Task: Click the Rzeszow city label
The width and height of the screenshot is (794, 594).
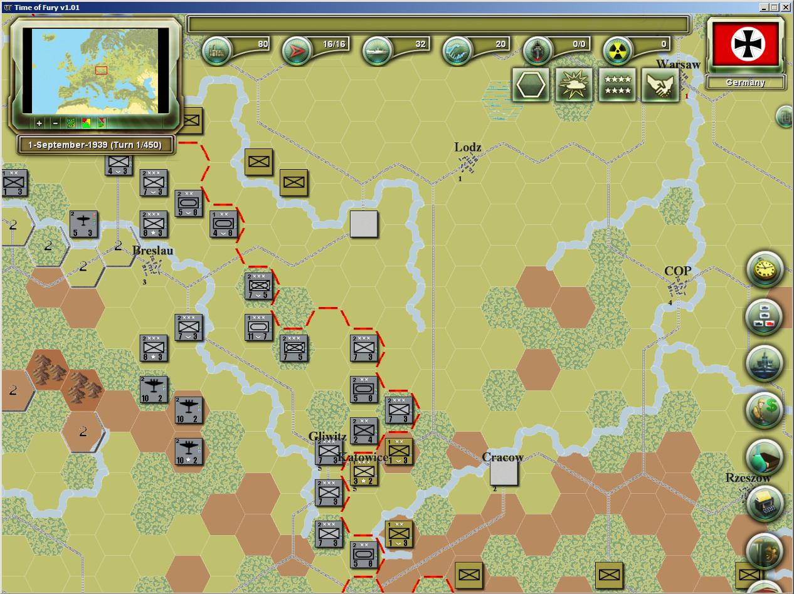Action: (748, 477)
